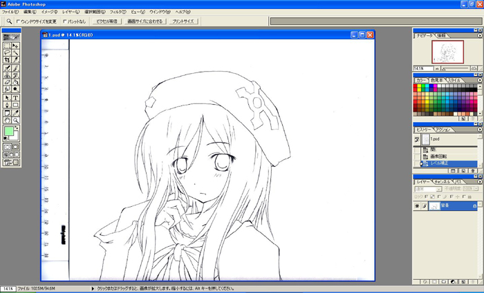484x293 pixels.
Task: Switch to the スタイル tab
Action: [x=454, y=80]
